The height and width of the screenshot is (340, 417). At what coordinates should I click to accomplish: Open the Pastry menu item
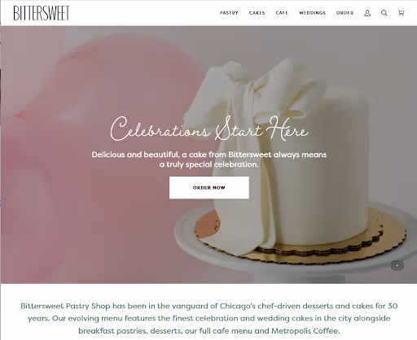(x=229, y=13)
